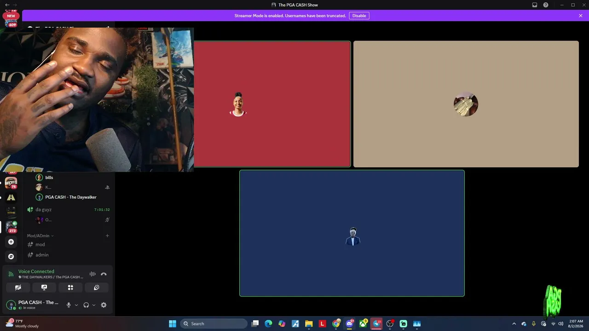This screenshot has width=589, height=331.
Task: Mute the microphone in user panel
Action: [x=69, y=305]
